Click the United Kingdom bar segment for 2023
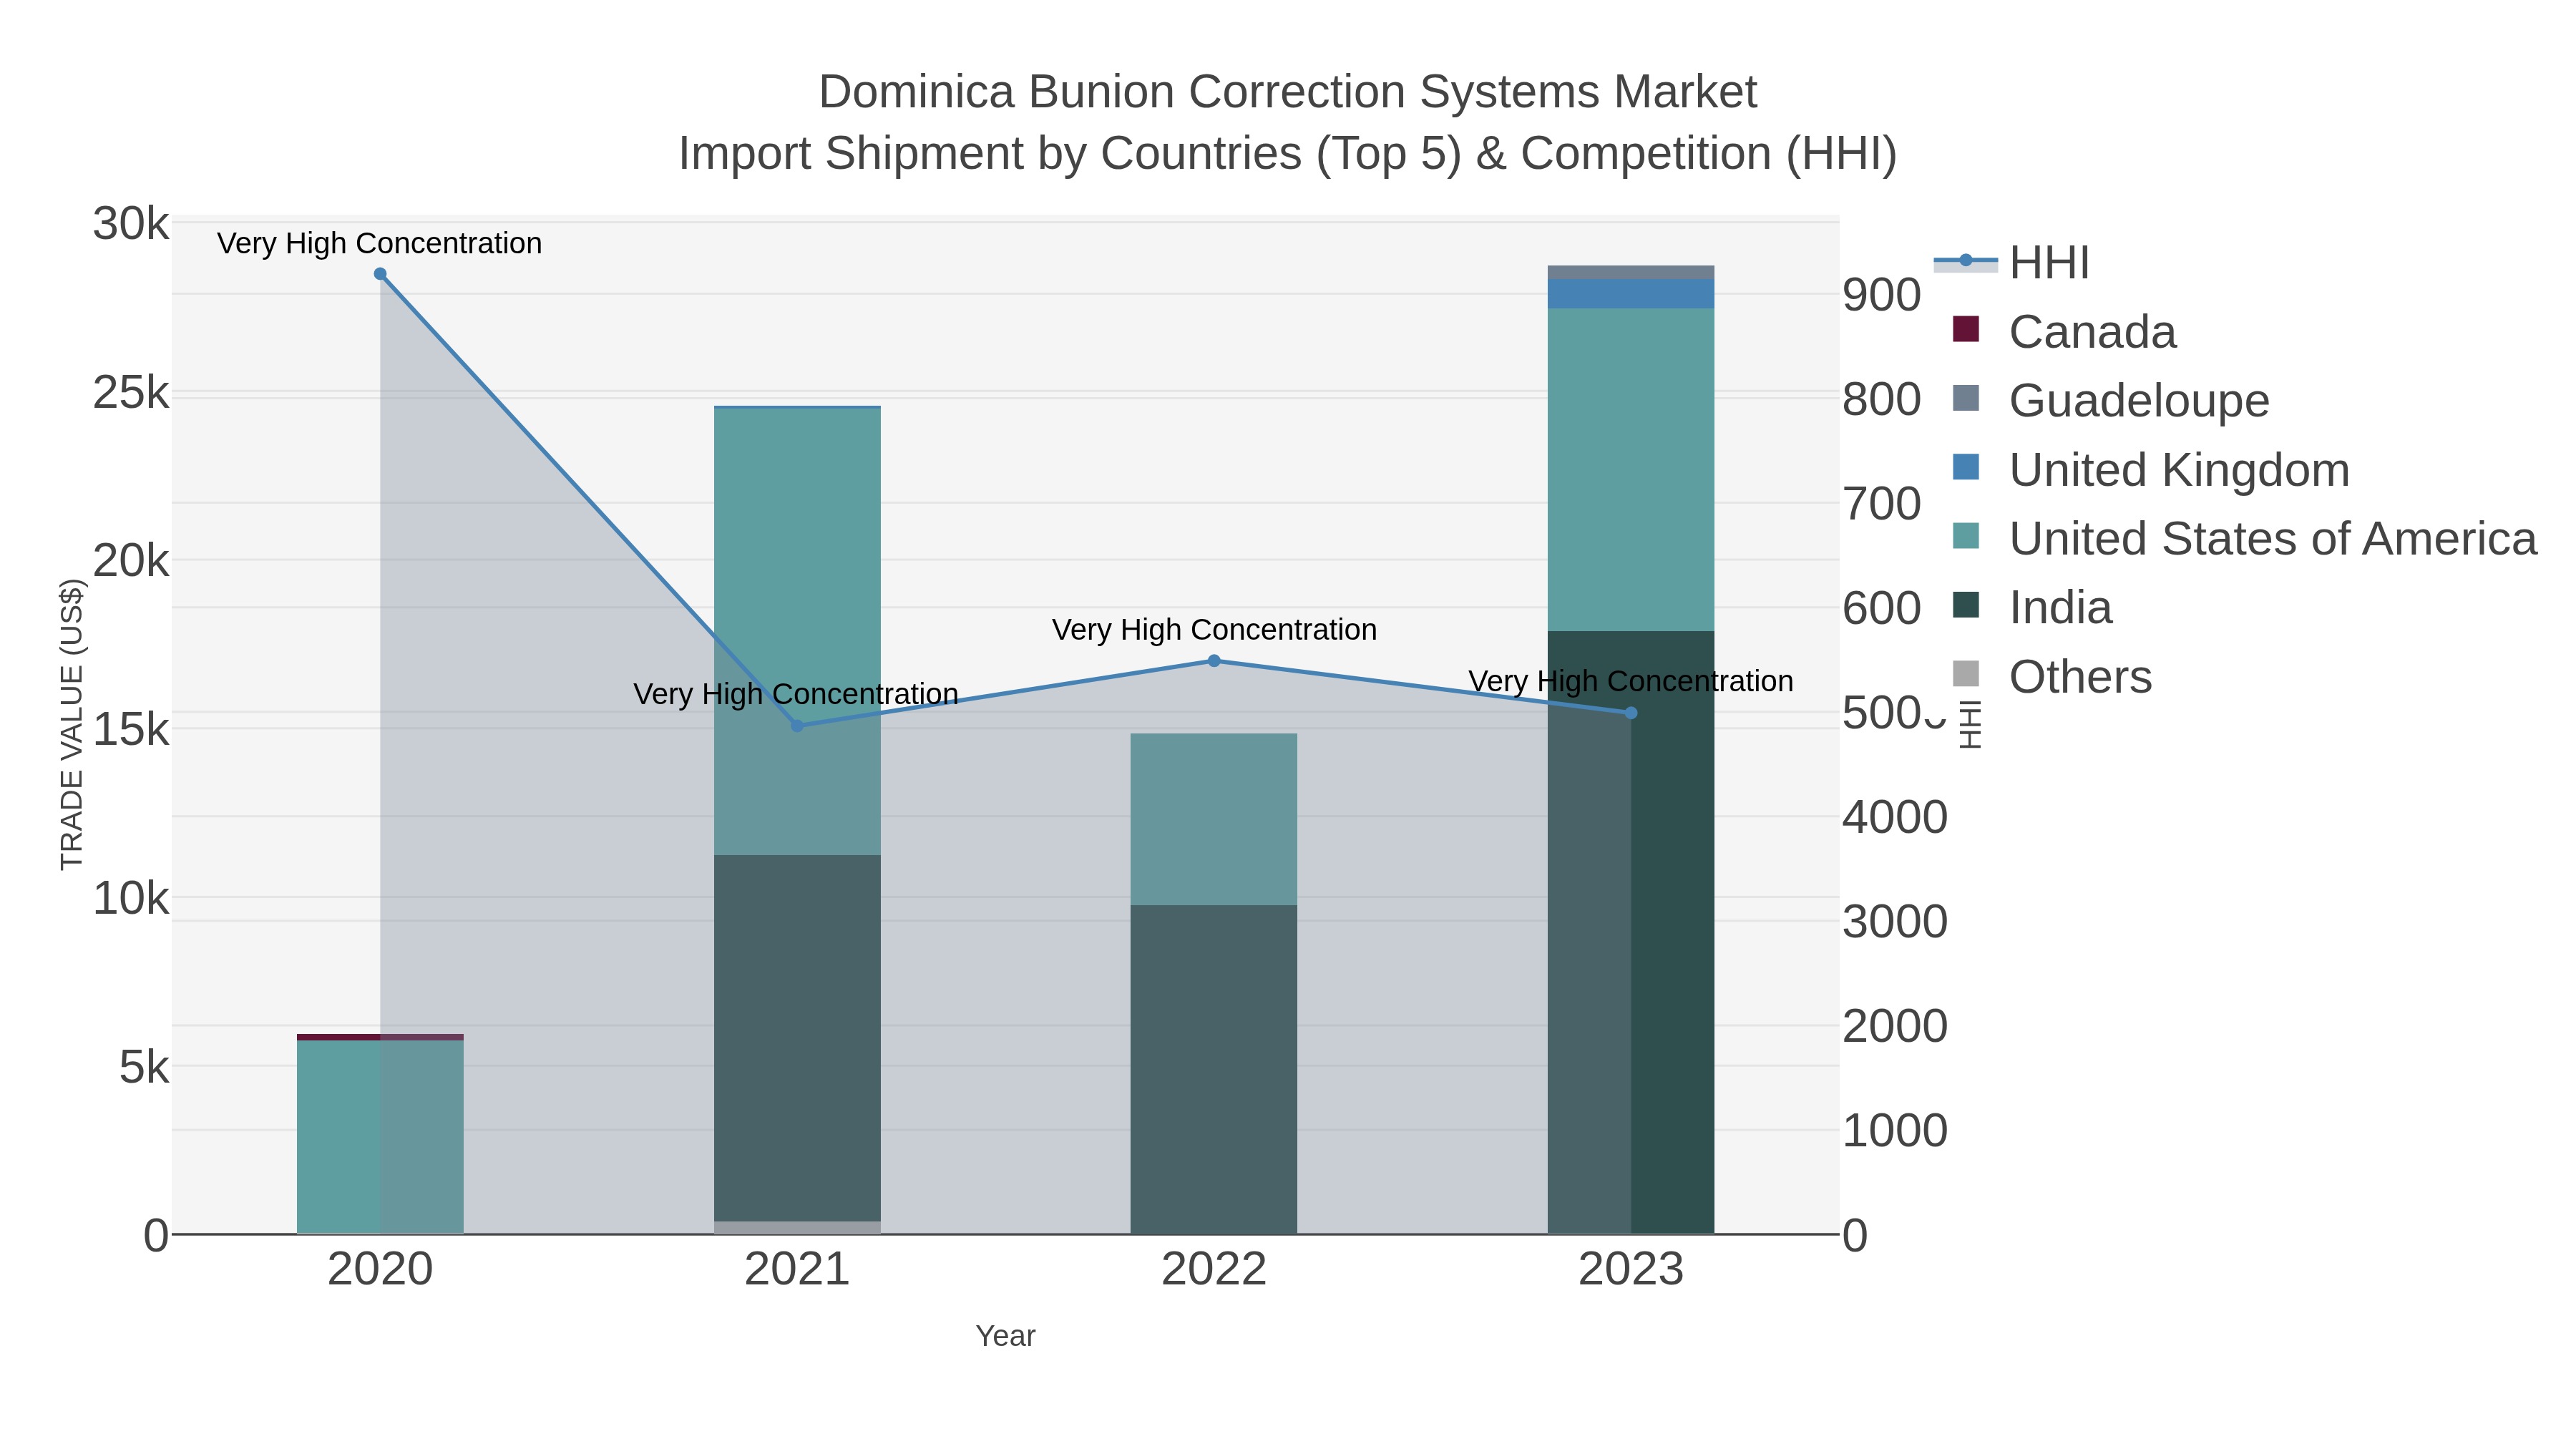Image resolution: width=2576 pixels, height=1449 pixels. coord(1631,294)
